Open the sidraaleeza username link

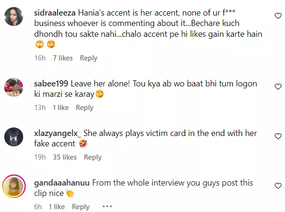[x=55, y=13]
